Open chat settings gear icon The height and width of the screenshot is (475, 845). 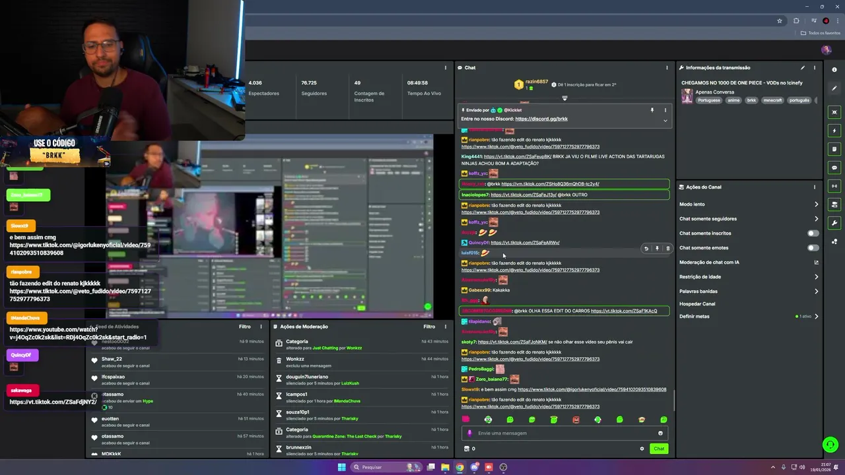(x=642, y=449)
